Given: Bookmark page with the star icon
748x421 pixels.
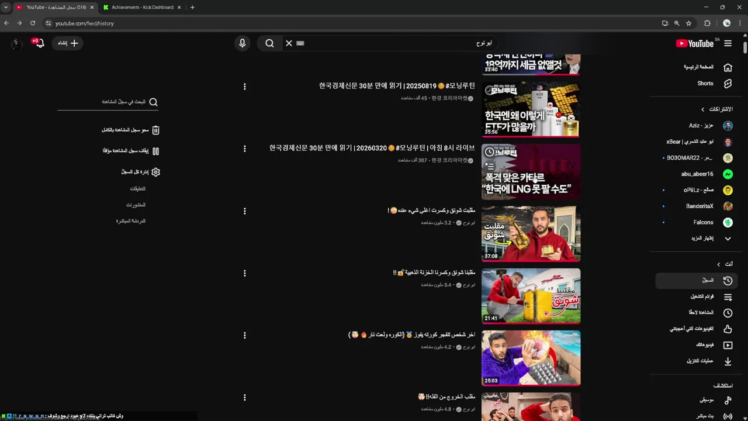Looking at the screenshot, I should click(x=689, y=23).
